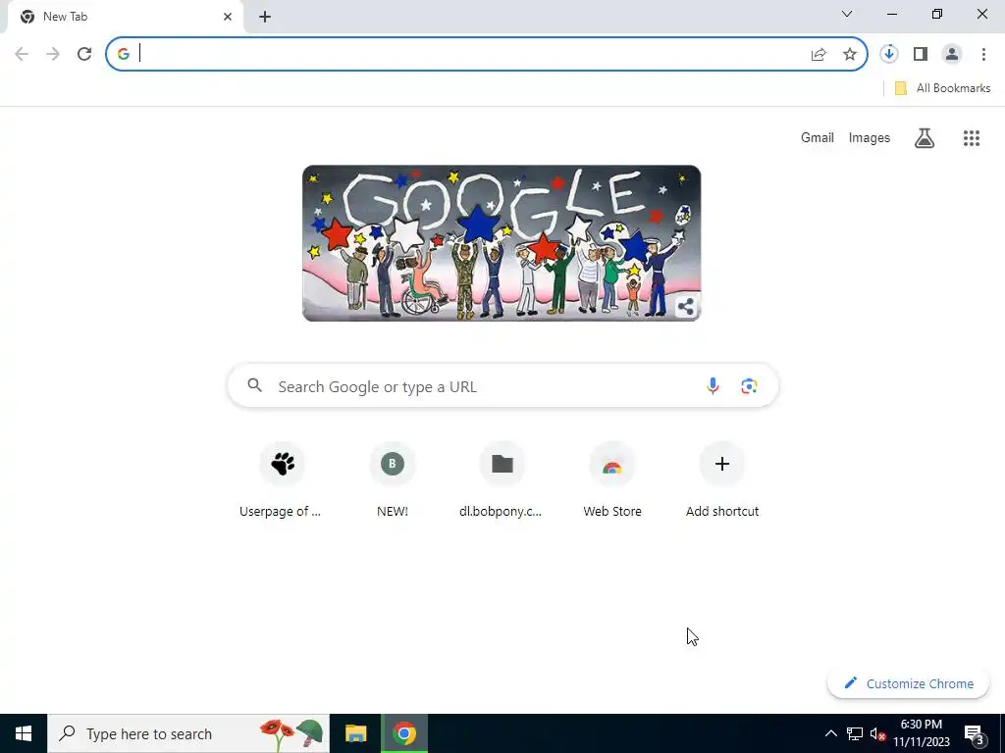Open Gmail link
Viewport: 1005px width, 753px height.
coord(818,137)
